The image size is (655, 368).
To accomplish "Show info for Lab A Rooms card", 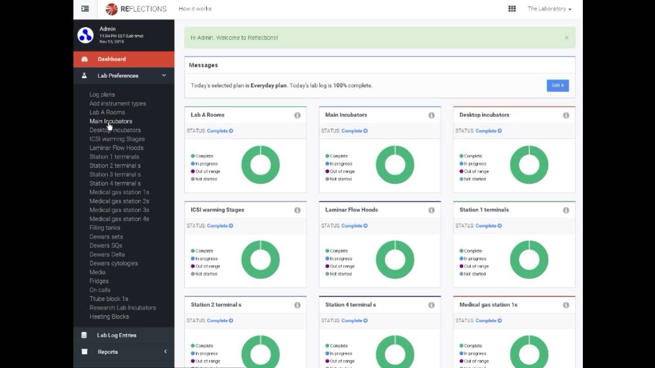I will tap(297, 116).
